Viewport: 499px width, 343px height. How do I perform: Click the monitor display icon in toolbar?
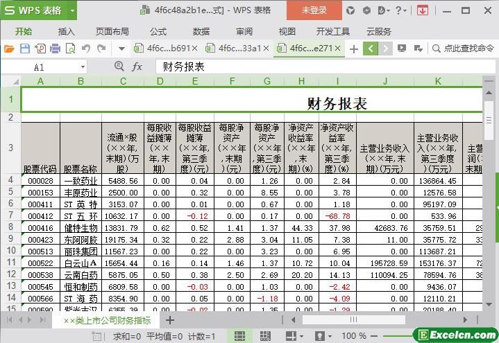click(x=402, y=49)
